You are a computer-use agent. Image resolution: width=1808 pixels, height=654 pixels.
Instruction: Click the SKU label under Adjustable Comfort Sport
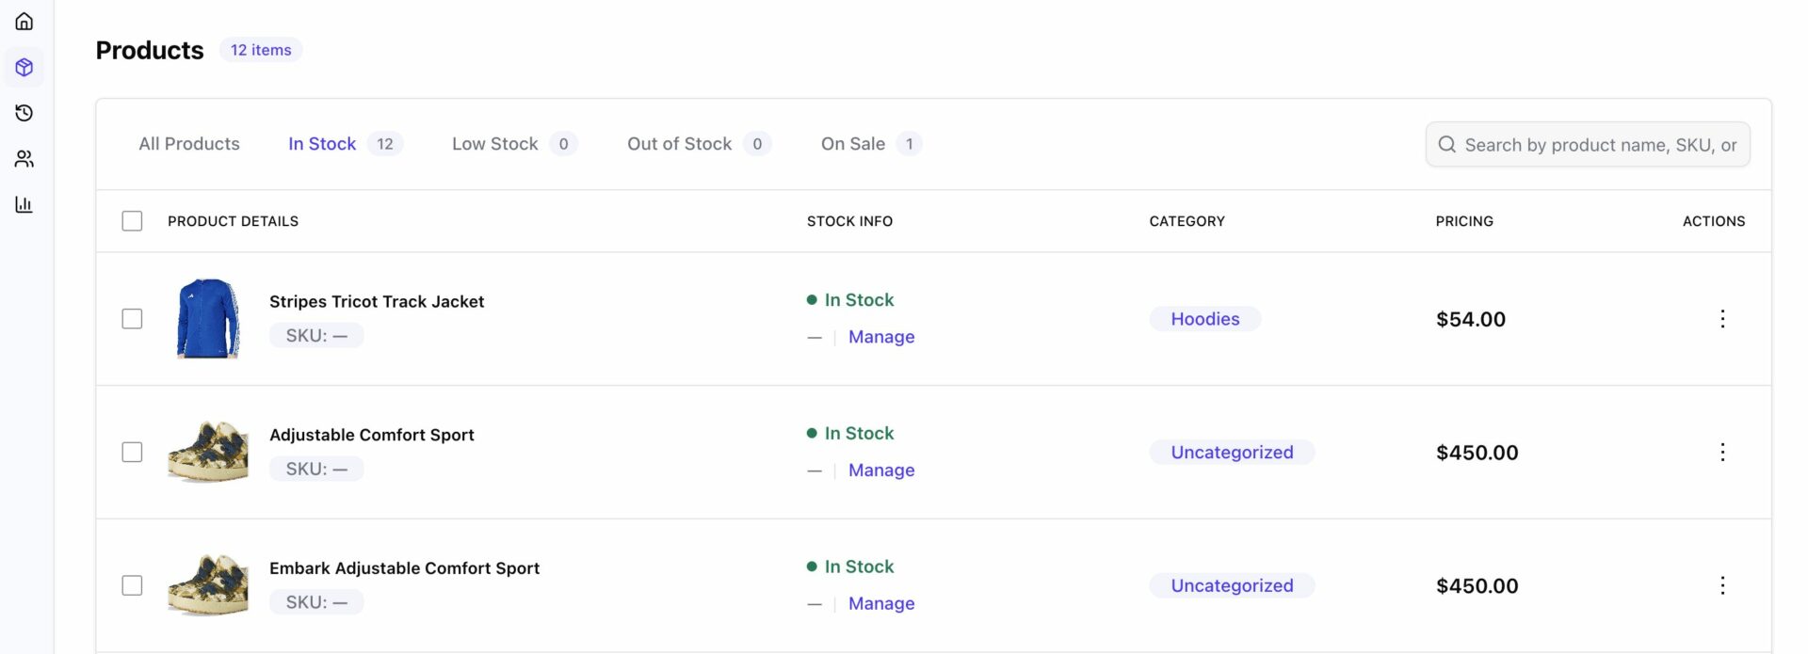click(x=316, y=469)
